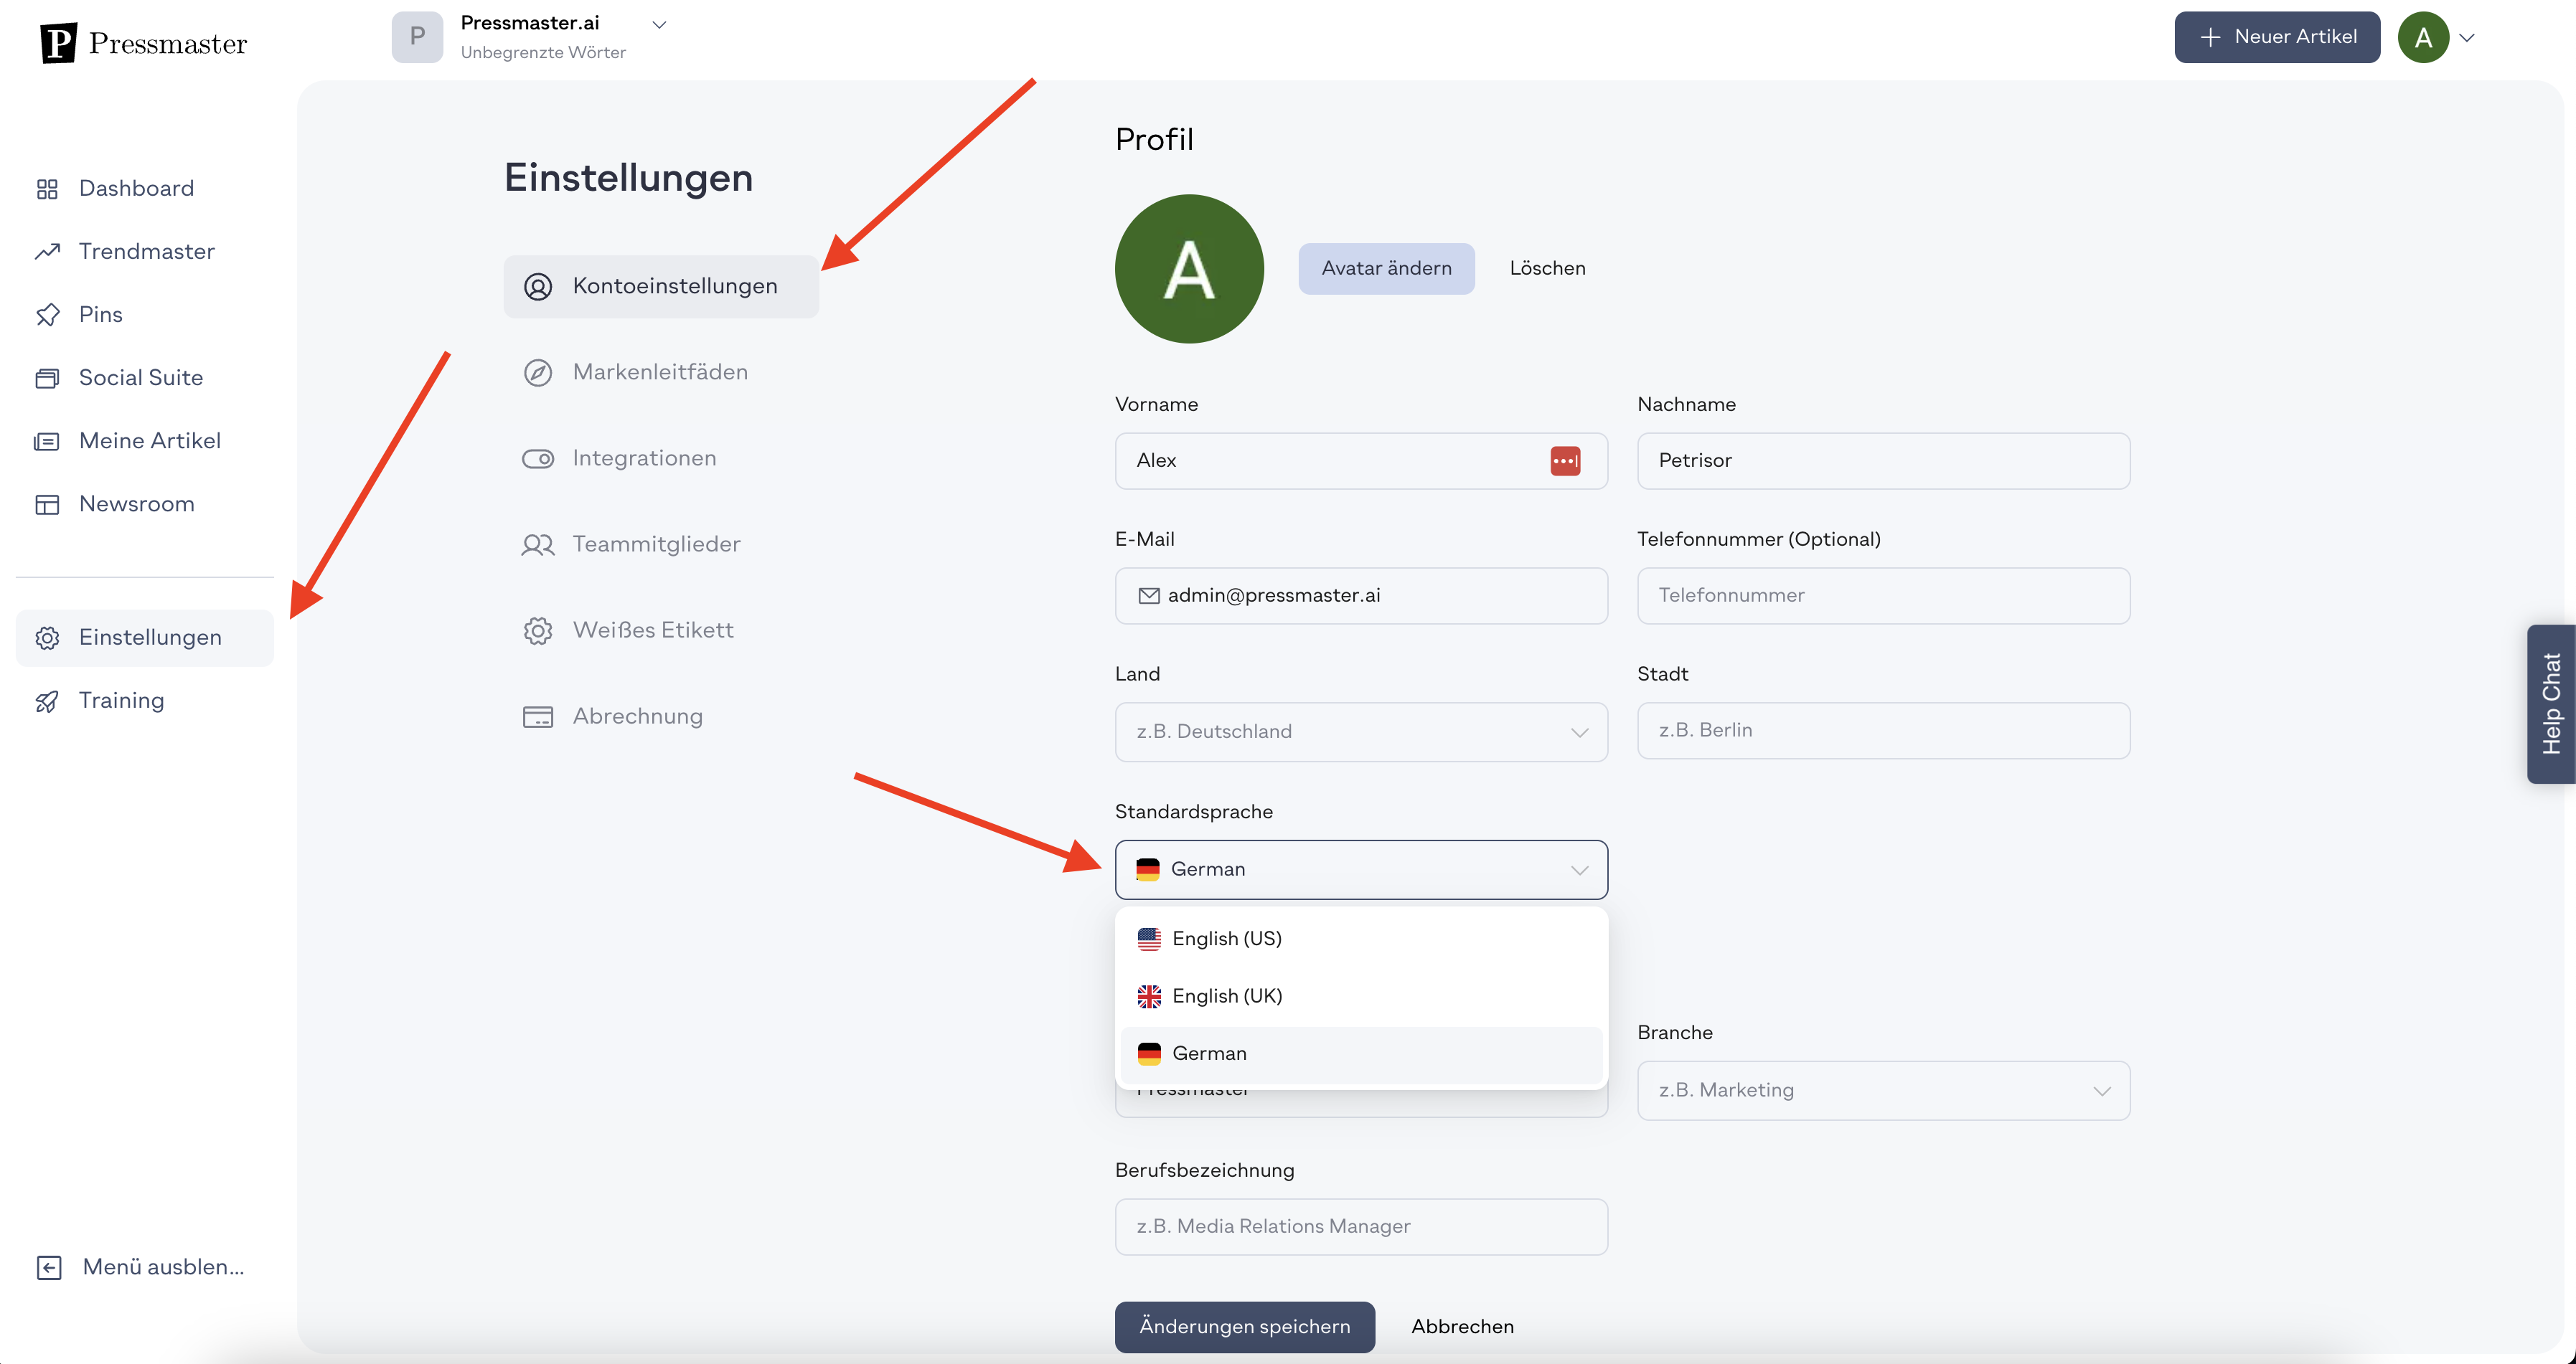The width and height of the screenshot is (2576, 1364).
Task: Select Kontoeinstellungen settings section
Action: click(661, 287)
